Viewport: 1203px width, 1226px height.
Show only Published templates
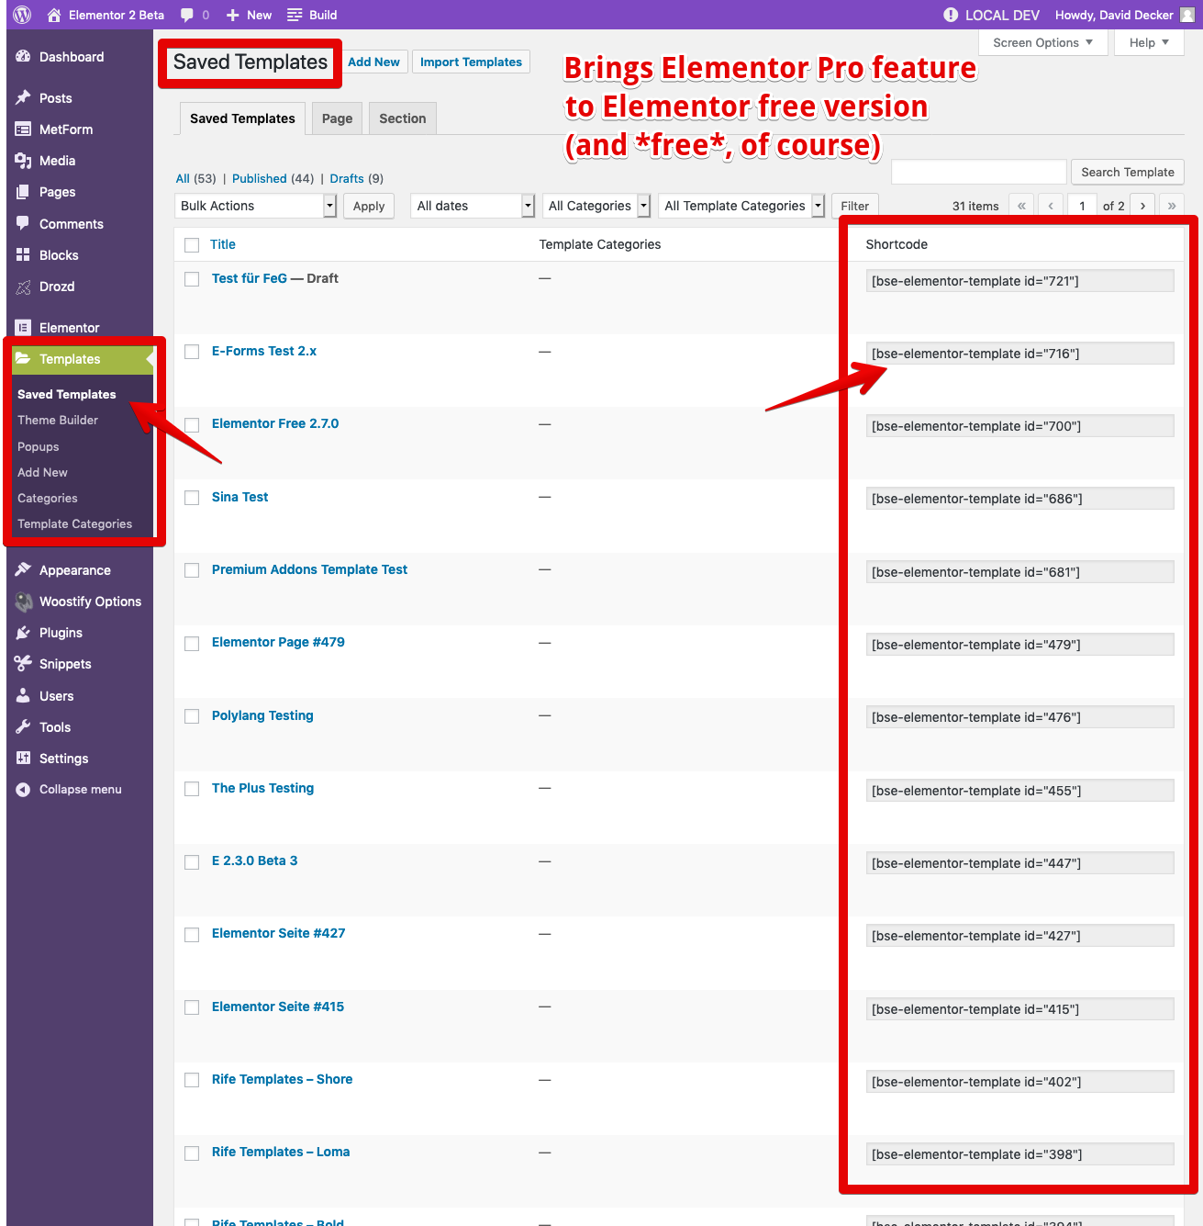coord(260,178)
